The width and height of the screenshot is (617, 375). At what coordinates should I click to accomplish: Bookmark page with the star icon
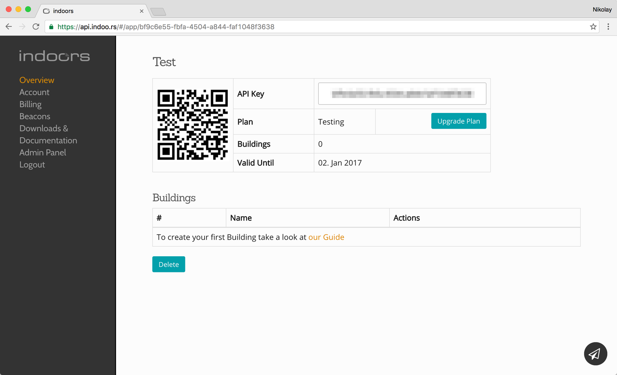pyautogui.click(x=593, y=27)
